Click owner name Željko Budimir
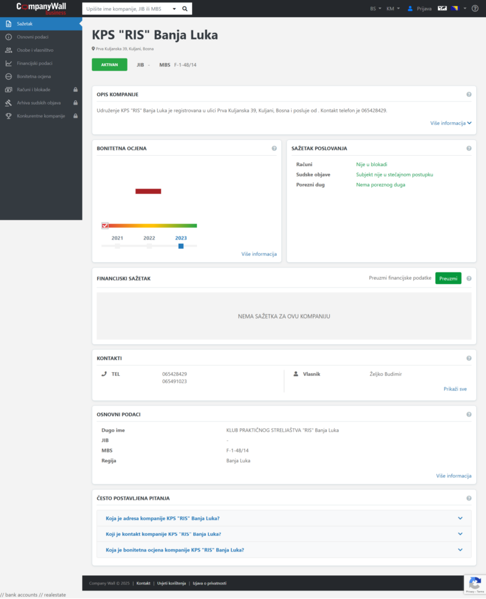This screenshot has height=599, width=486. pos(386,374)
